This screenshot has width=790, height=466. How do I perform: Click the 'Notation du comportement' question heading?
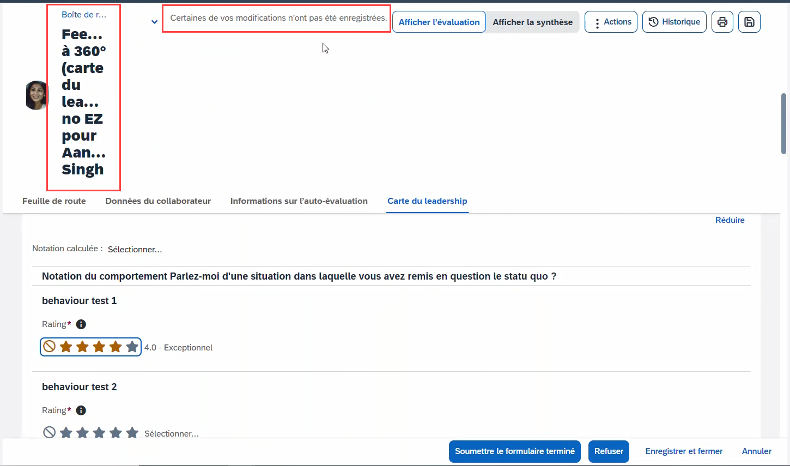click(299, 276)
